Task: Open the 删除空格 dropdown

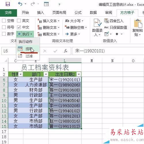Action: click(x=76, y=28)
